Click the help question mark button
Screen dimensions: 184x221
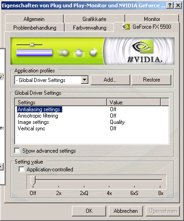pyautogui.click(x=170, y=5)
